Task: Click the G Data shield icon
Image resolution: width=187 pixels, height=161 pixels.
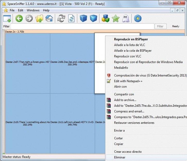Action: [109, 75]
